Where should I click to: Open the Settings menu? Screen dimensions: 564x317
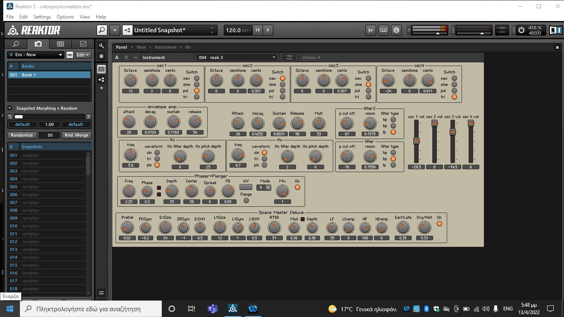(x=42, y=17)
